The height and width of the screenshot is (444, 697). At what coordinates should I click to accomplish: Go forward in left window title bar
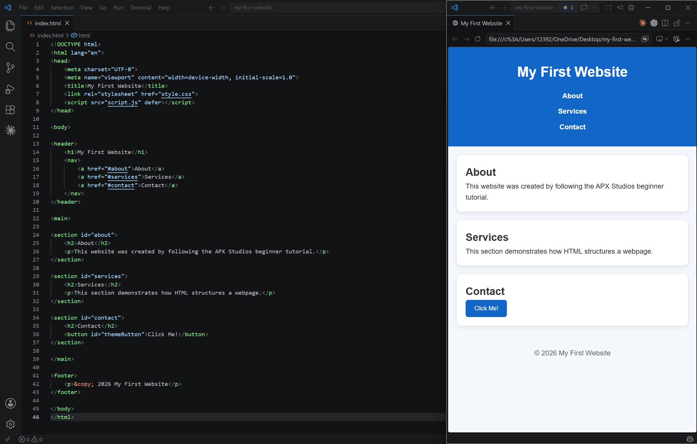click(223, 8)
